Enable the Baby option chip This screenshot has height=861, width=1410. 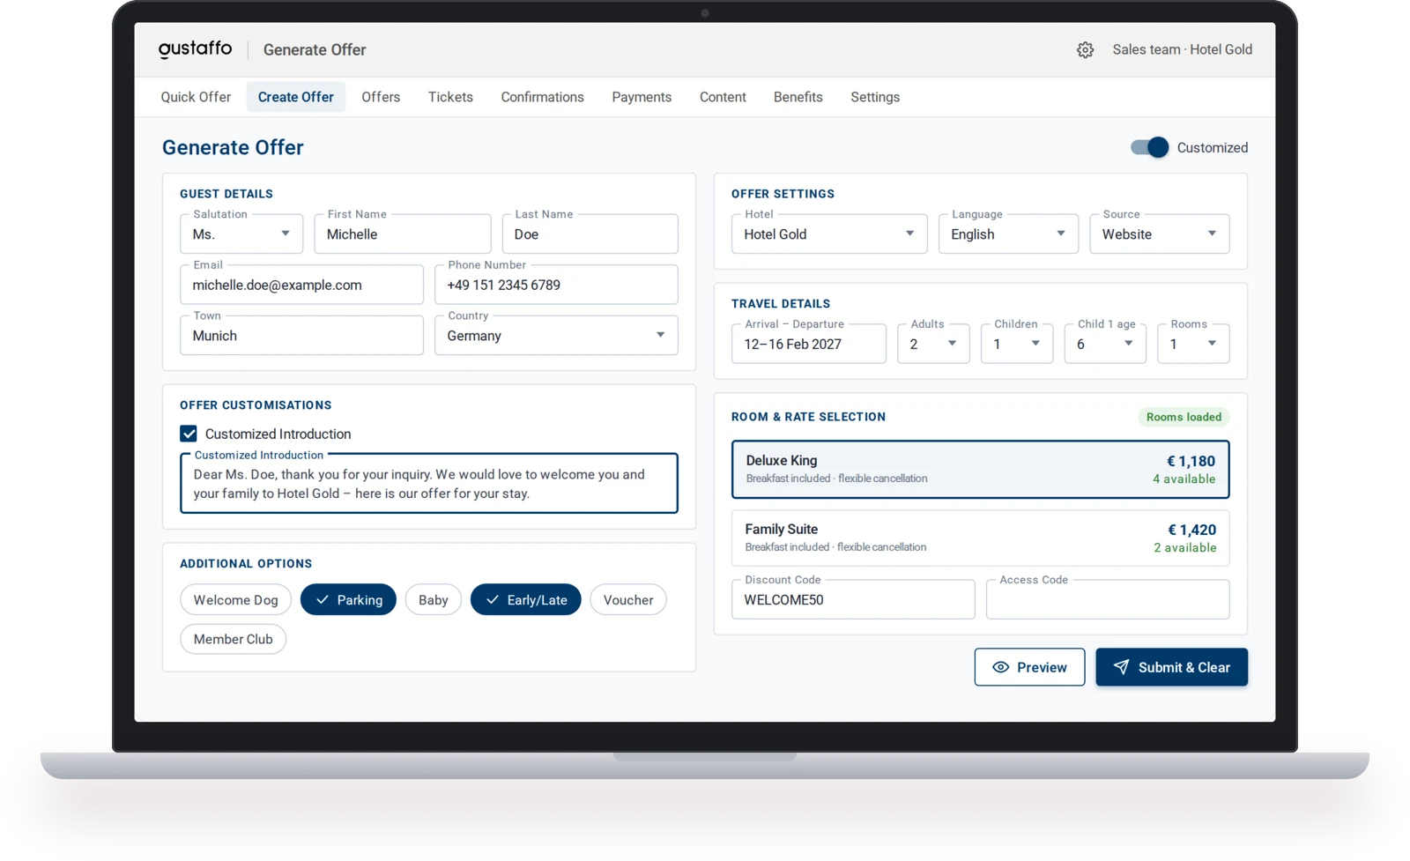(433, 600)
